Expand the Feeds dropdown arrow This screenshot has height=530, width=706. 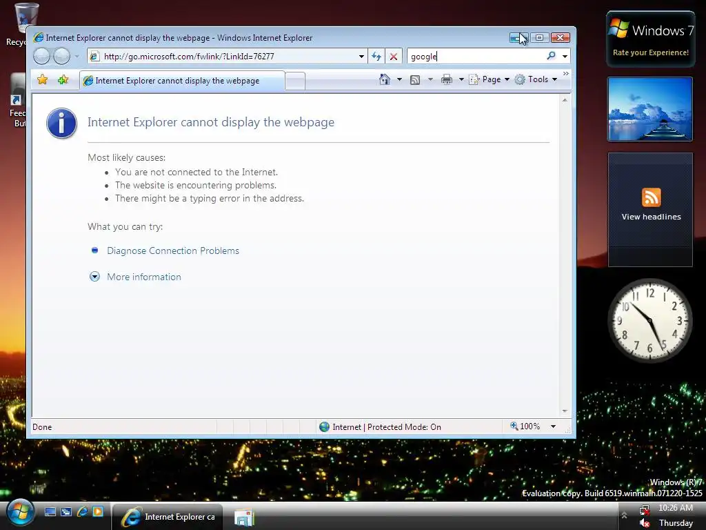coord(430,79)
